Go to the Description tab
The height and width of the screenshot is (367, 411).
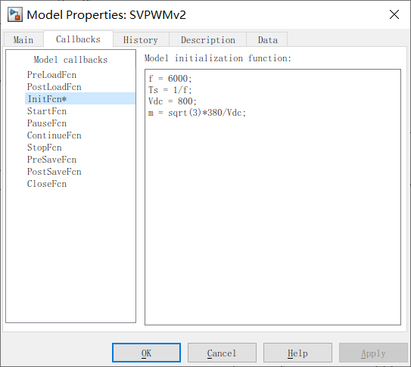click(x=208, y=40)
